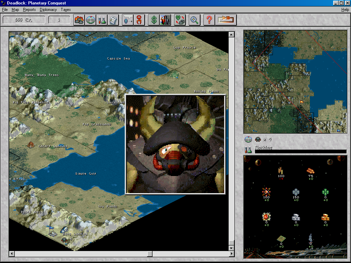Open the Taxes menu
Viewport: 351px width, 263px height.
(x=65, y=10)
